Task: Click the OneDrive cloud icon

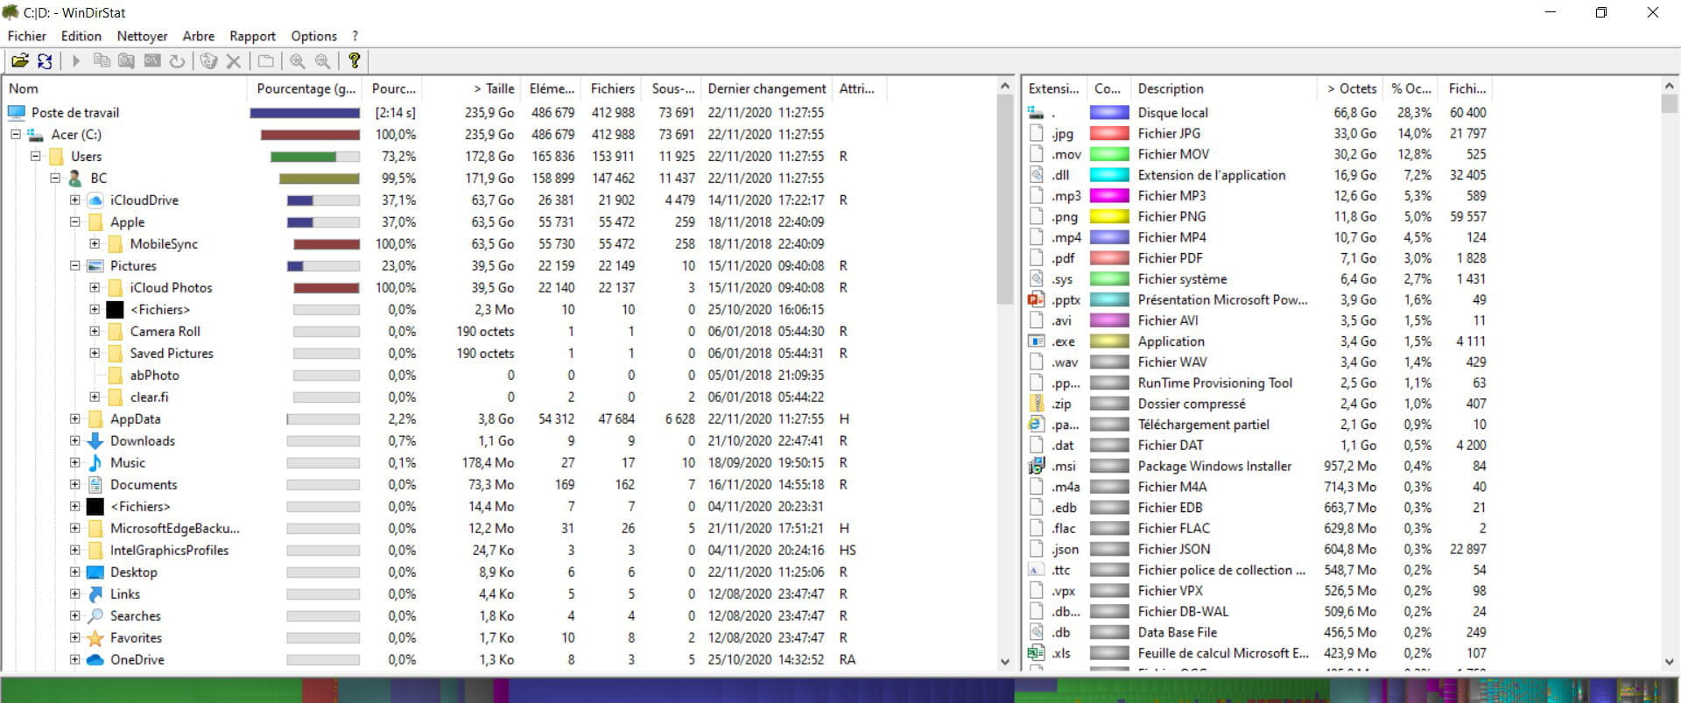Action: (x=95, y=659)
